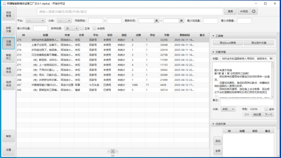The width and height of the screenshot is (281, 158).
Task: Click the 全部 task button
Action: [x=218, y=151]
